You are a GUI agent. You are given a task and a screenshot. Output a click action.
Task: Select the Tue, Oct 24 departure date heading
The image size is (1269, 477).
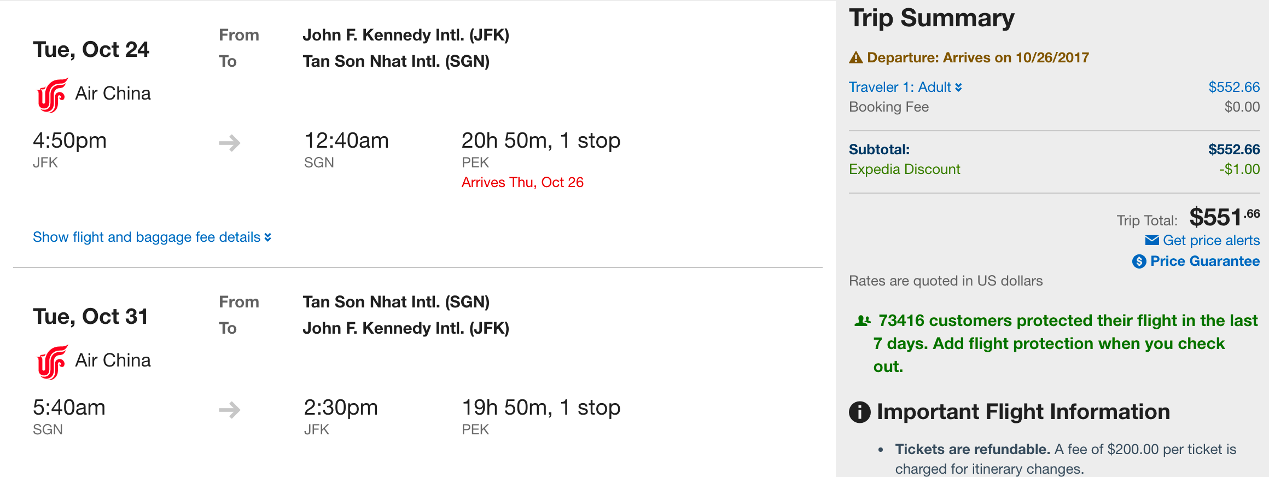point(91,50)
